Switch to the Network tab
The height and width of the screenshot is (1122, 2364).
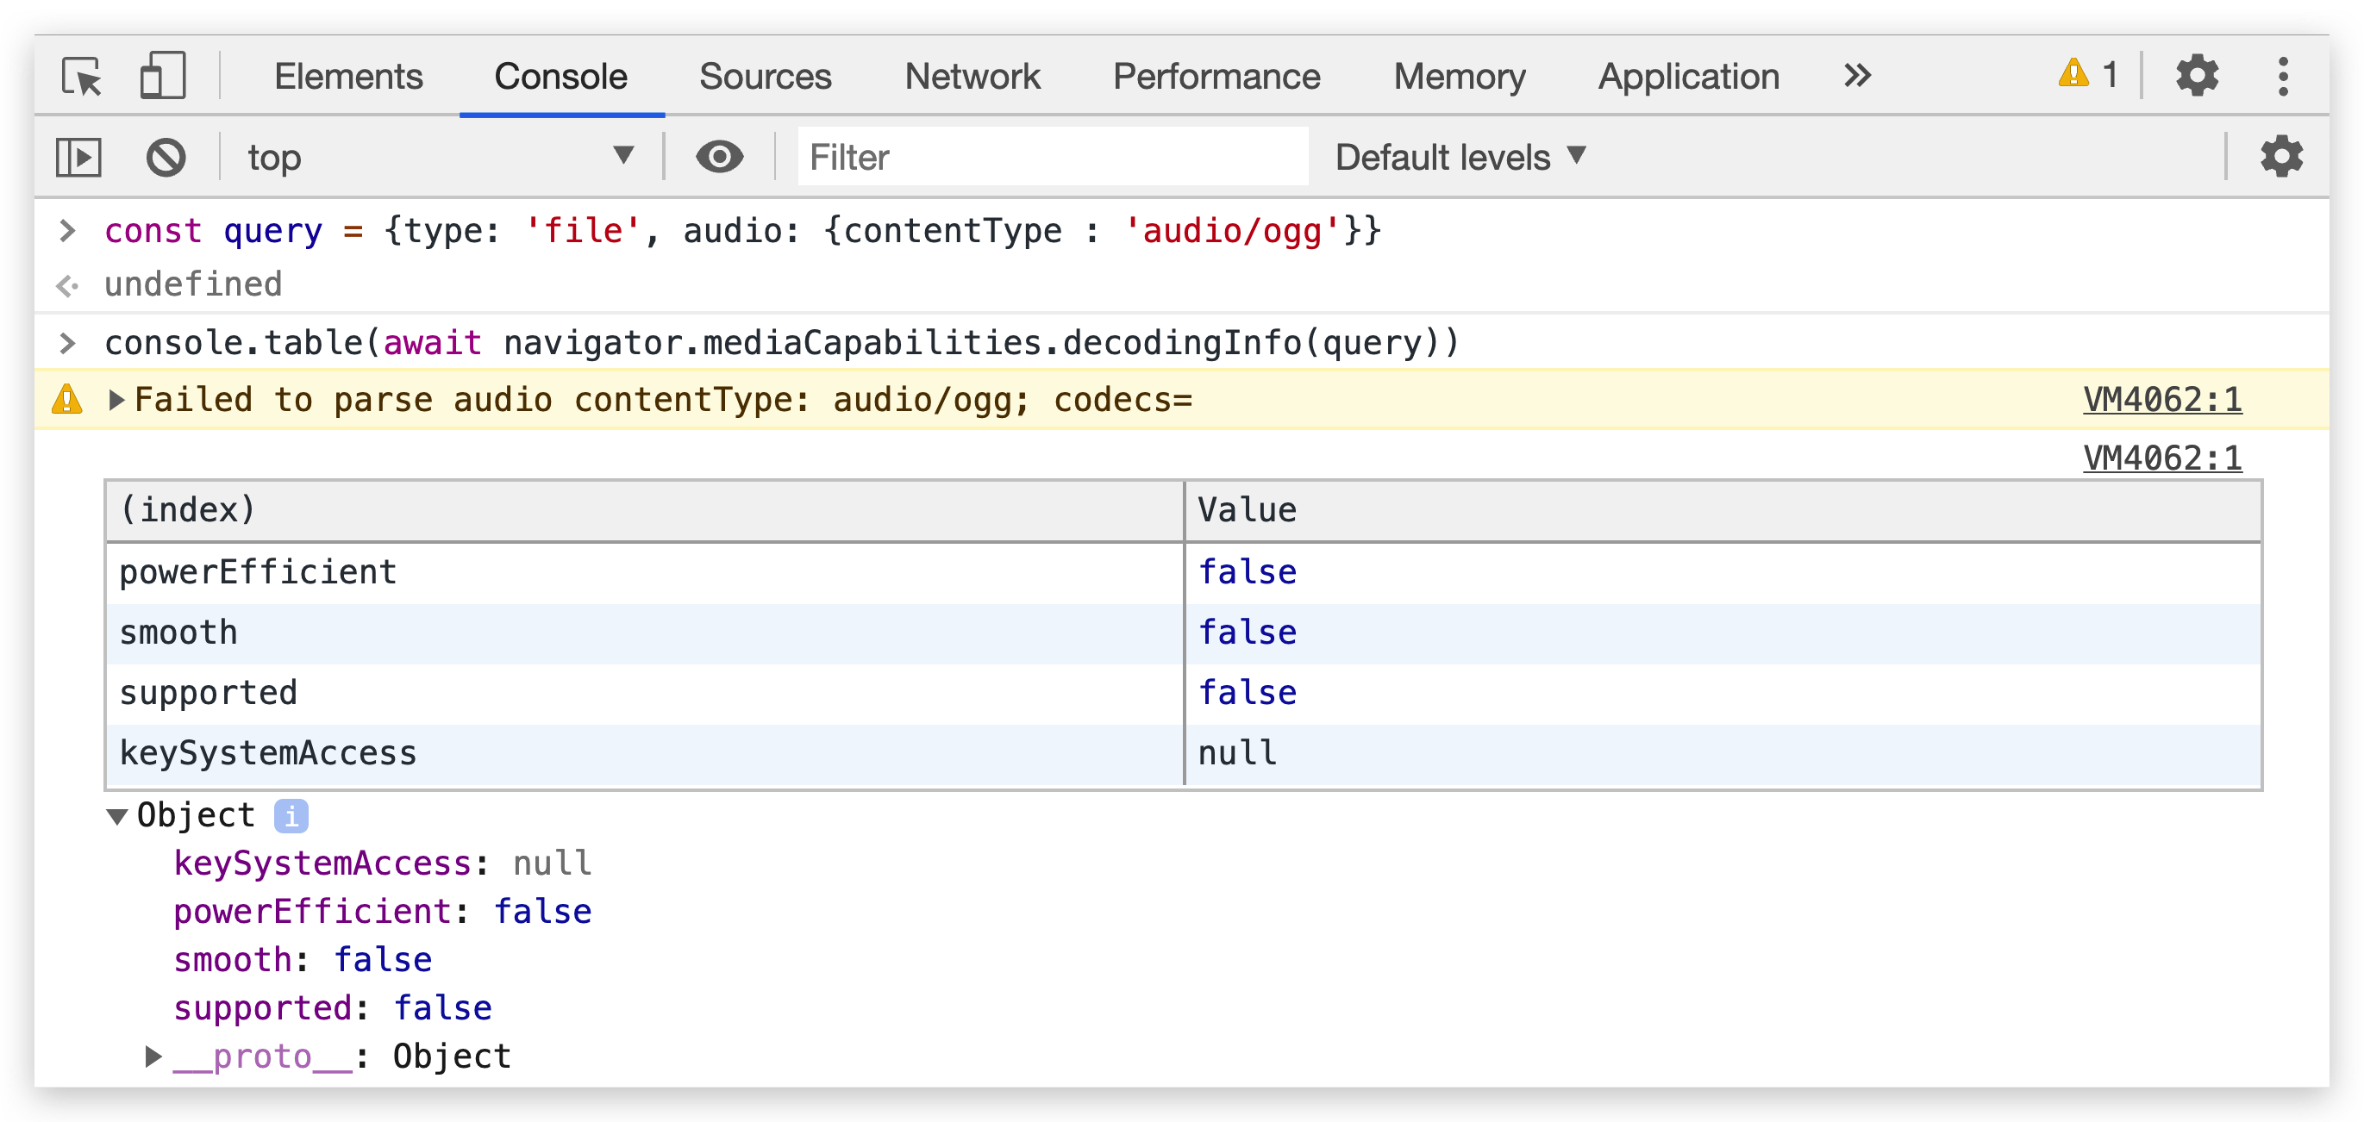point(972,76)
